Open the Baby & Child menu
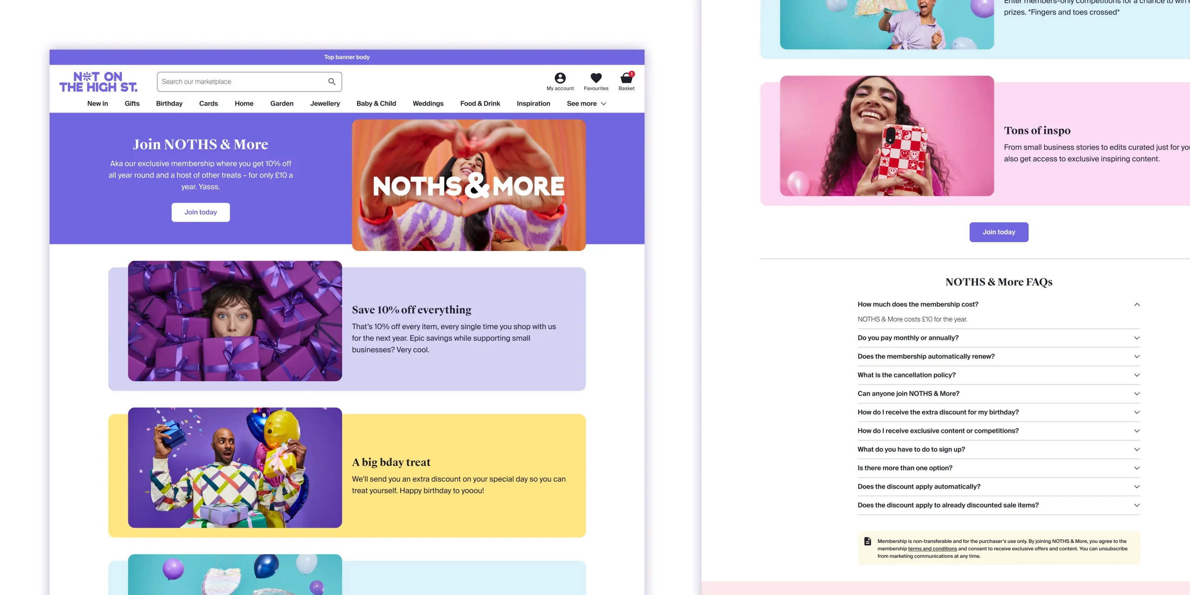The image size is (1190, 595). (377, 104)
